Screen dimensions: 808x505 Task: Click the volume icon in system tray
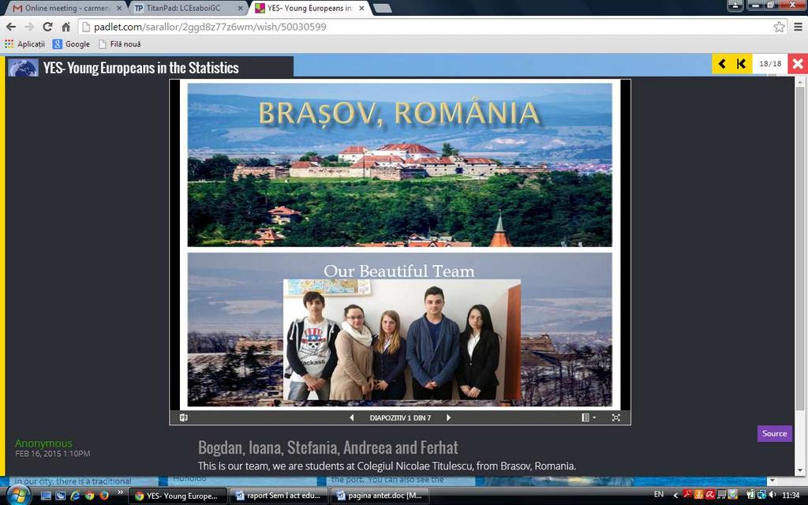tap(772, 495)
